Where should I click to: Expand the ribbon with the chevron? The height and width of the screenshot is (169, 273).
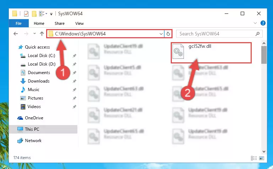pos(255,23)
